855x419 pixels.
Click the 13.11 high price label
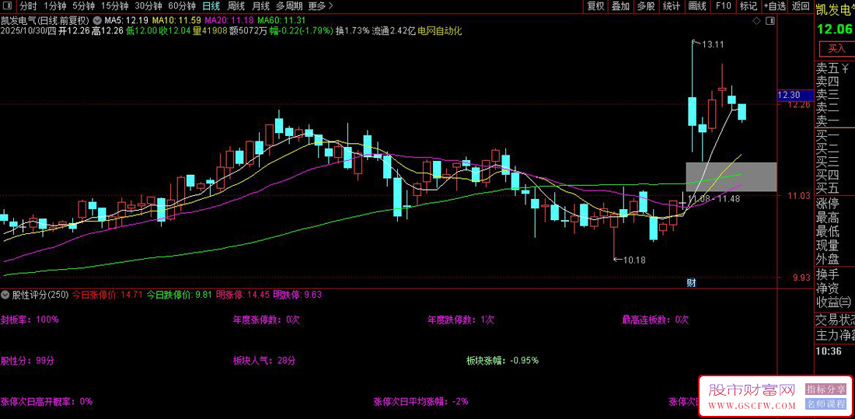(x=712, y=45)
